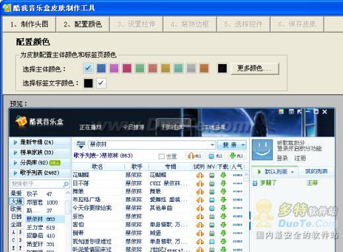Image resolution: width=343 pixels, height=252 pixels.
Task: Click the skin color icon in preview title bar
Action: [281, 111]
